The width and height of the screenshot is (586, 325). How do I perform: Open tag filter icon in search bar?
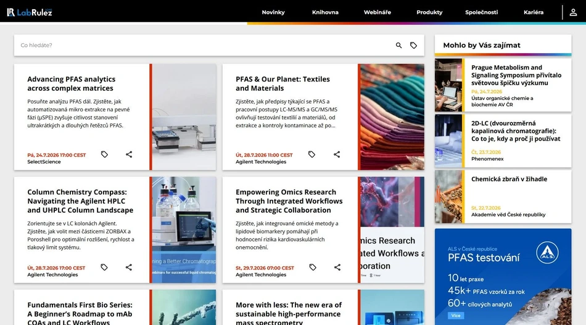click(x=413, y=45)
